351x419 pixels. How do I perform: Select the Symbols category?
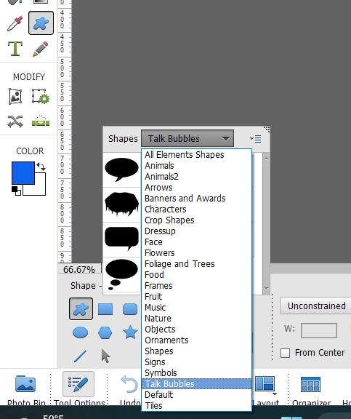tap(196, 373)
